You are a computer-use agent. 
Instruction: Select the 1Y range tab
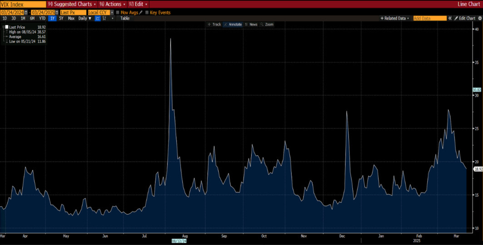pyautogui.click(x=52, y=18)
